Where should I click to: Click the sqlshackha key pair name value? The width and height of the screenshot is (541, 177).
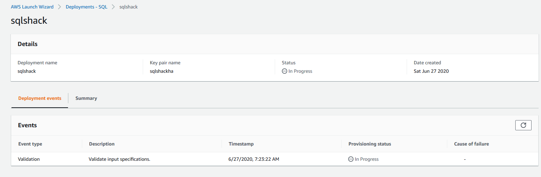(x=161, y=71)
